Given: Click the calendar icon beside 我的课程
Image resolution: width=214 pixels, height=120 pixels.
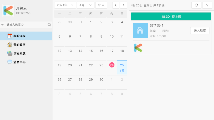Looking at the screenshot, I should (10, 36).
